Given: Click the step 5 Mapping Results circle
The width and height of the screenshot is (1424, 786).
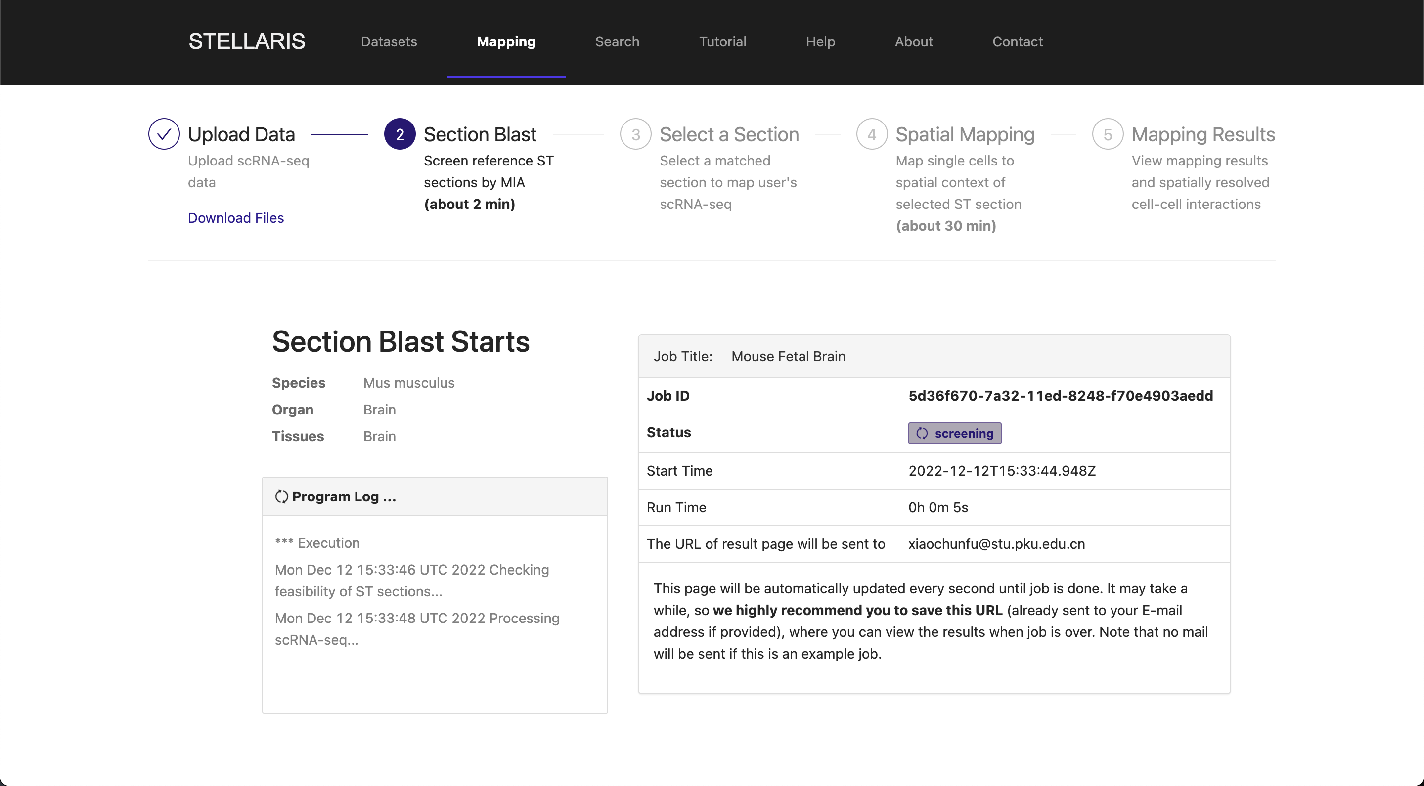Looking at the screenshot, I should coord(1108,134).
